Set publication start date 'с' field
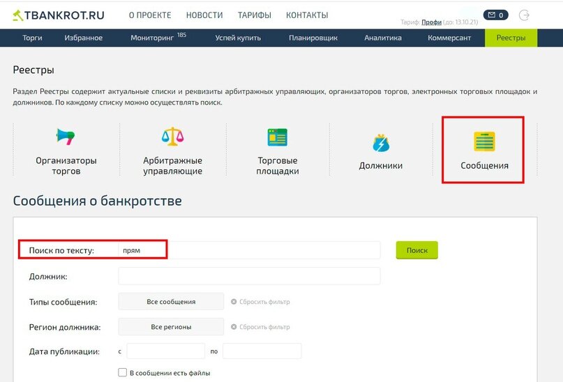563x382 pixels. point(165,351)
